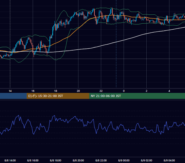The image size is (185, 163).
Task: Click the 14 hour axis label
Action: [10, 91]
